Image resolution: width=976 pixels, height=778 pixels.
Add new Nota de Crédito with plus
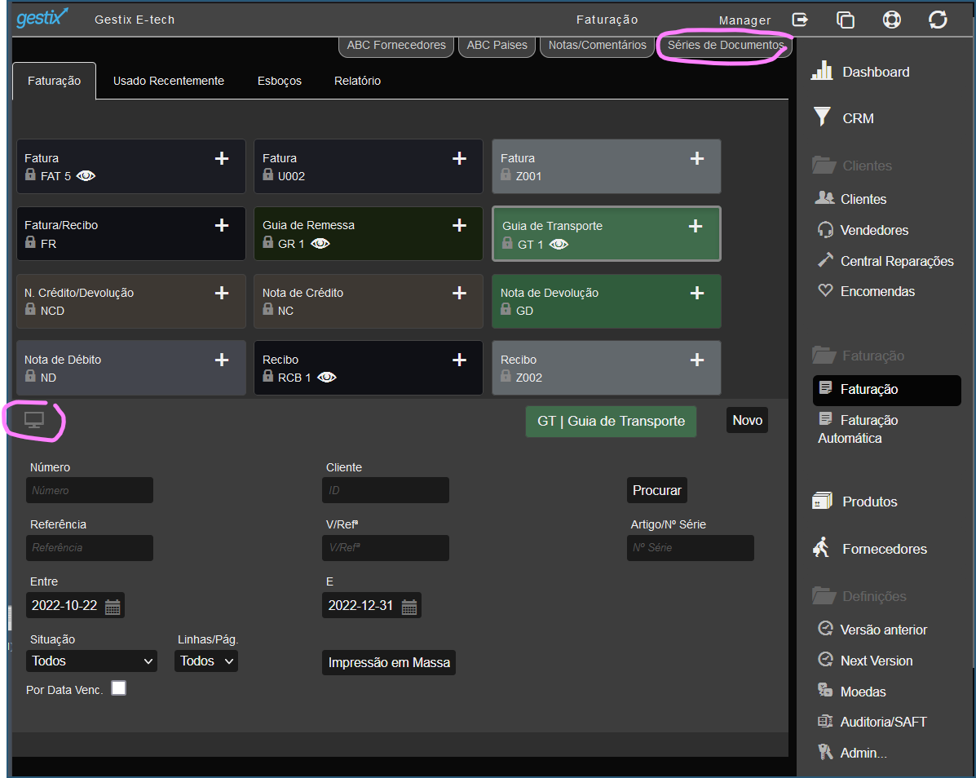(x=459, y=293)
